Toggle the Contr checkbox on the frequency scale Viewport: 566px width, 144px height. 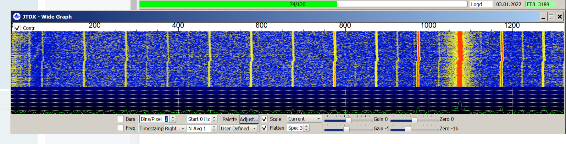(x=17, y=28)
